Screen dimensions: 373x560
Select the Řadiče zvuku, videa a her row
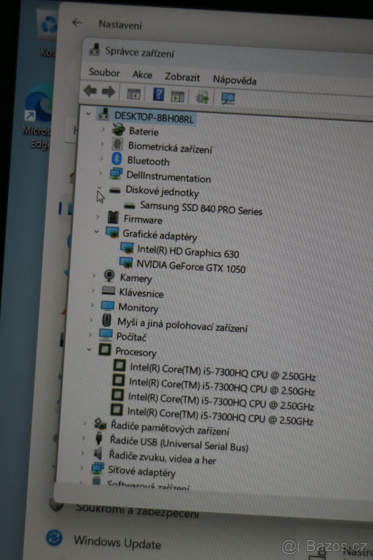[162, 457]
